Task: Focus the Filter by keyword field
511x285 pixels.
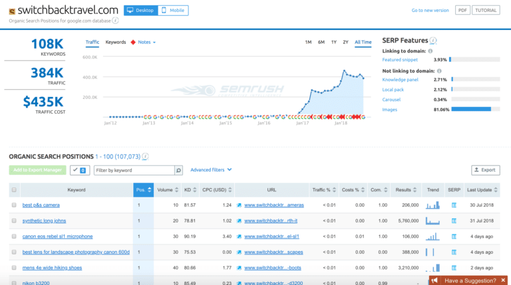Action: 134,170
